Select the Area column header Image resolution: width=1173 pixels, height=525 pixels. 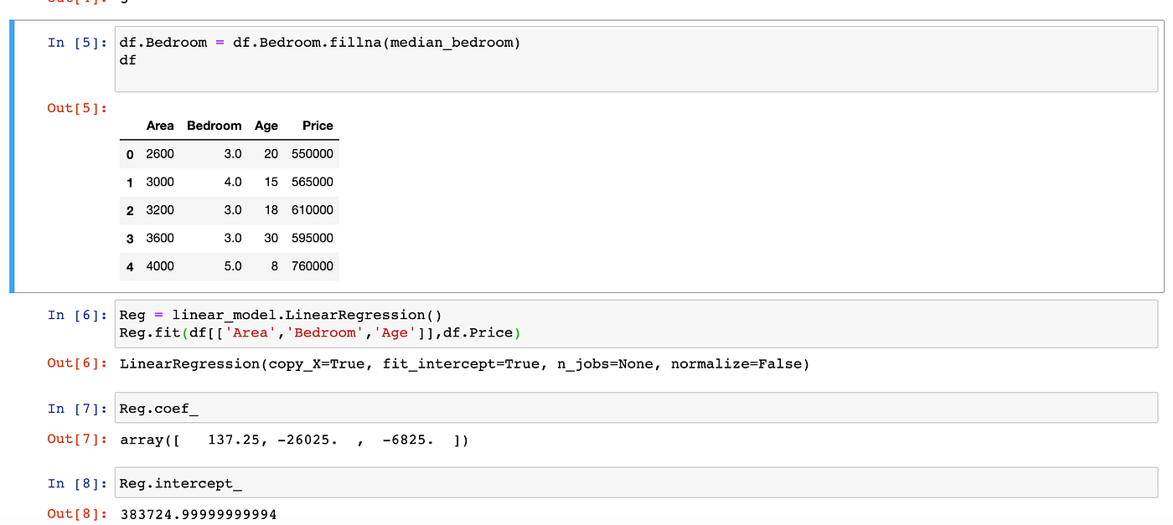coord(161,126)
